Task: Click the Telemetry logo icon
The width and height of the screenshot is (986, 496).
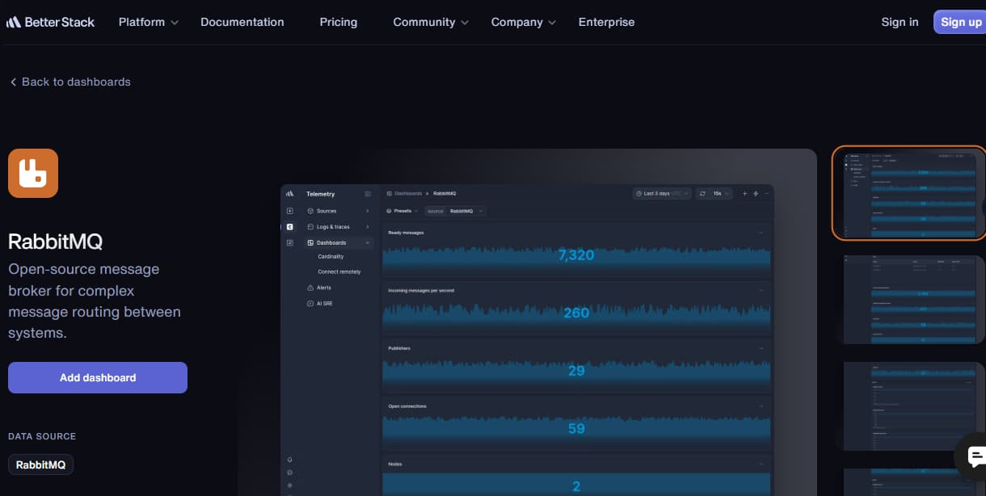Action: [x=289, y=194]
